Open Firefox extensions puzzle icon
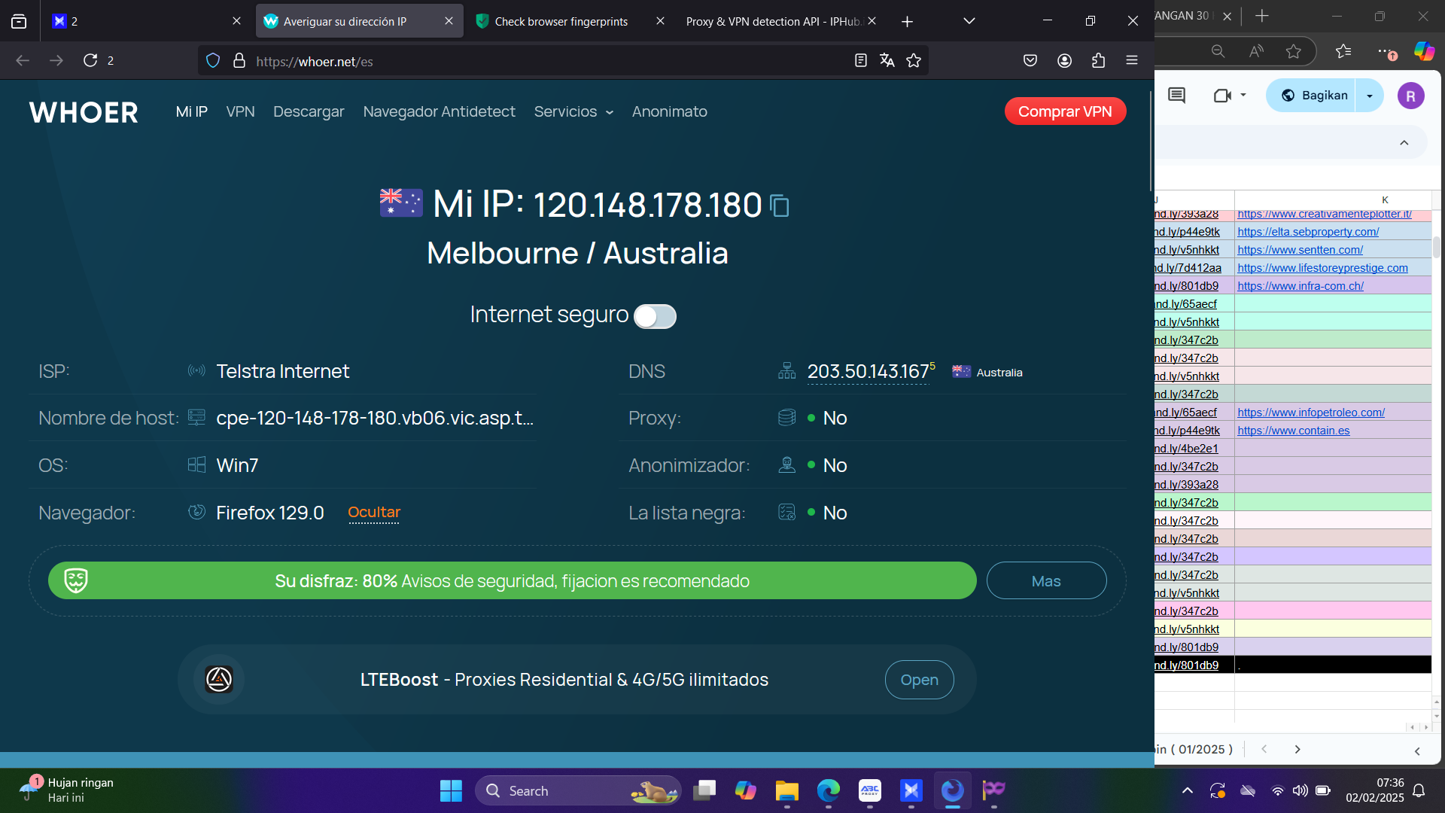The width and height of the screenshot is (1445, 813). (x=1098, y=61)
